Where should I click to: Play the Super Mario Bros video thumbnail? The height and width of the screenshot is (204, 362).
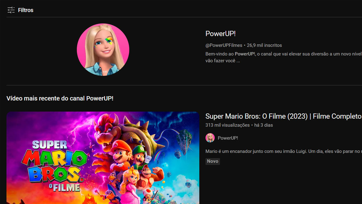[103, 158]
